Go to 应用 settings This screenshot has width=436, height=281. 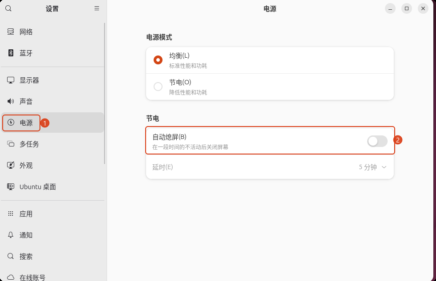(52, 214)
